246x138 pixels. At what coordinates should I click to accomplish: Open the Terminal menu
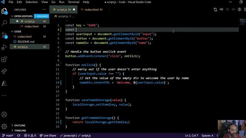[x=73, y=2]
